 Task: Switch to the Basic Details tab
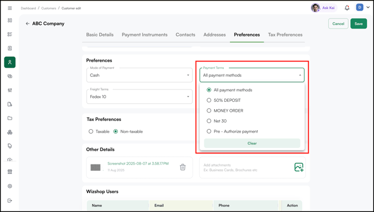point(100,35)
